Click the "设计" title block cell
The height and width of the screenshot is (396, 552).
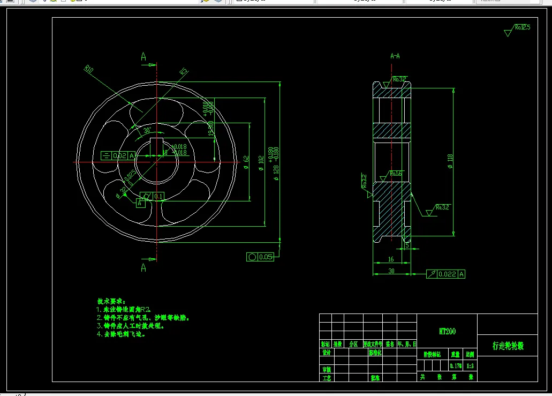(327, 352)
